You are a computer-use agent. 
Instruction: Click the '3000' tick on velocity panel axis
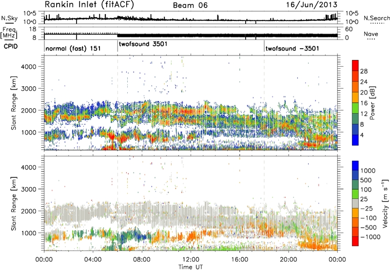[29, 189]
